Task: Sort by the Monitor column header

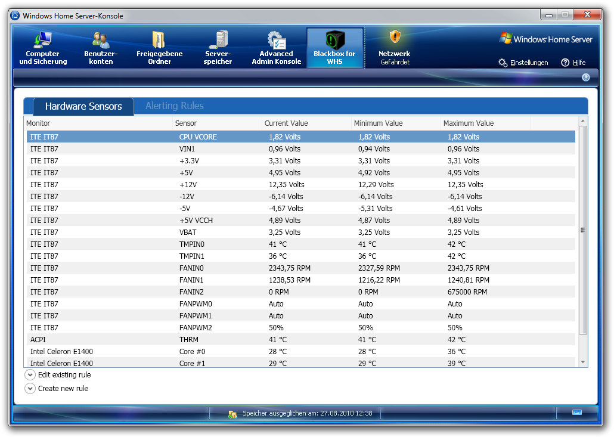Action: (98, 123)
